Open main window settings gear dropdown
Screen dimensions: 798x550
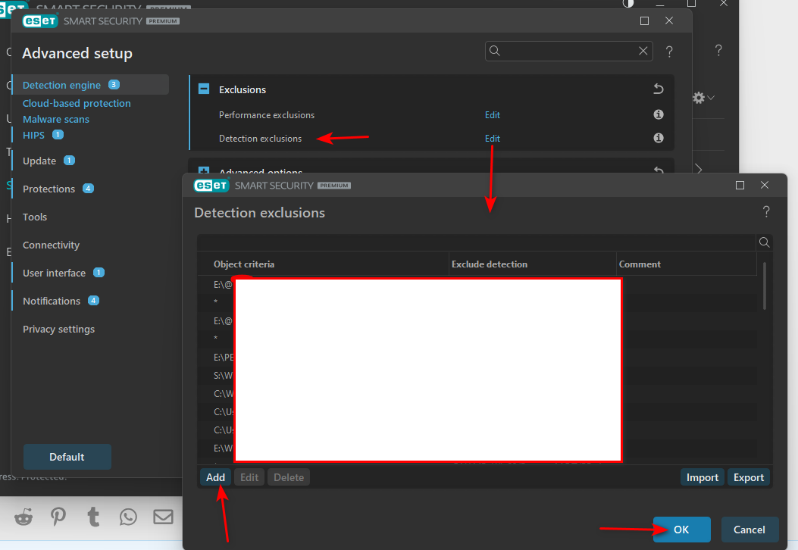pyautogui.click(x=703, y=98)
